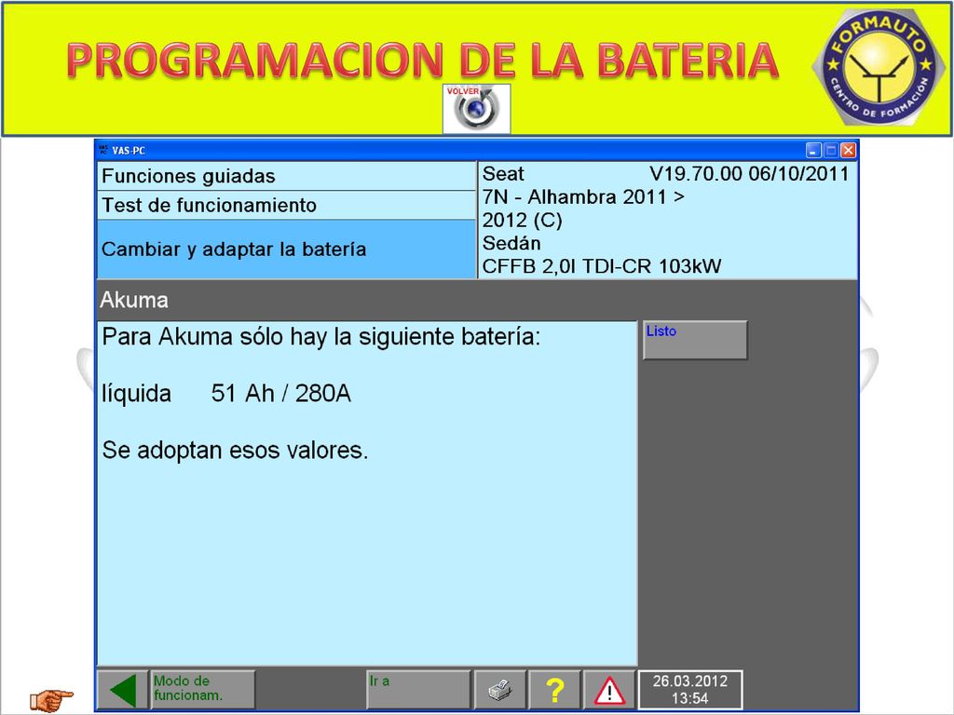Viewport: 954px width, 715px height.
Task: Open the Ir a button
Action: coord(418,690)
